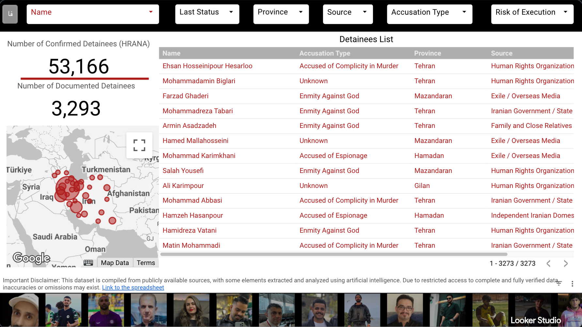Expand the Source filter dropdown
Viewport: 582px width, 327px height.
[347, 14]
